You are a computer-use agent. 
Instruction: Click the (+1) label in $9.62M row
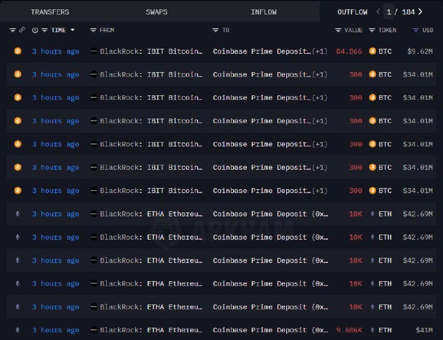320,51
